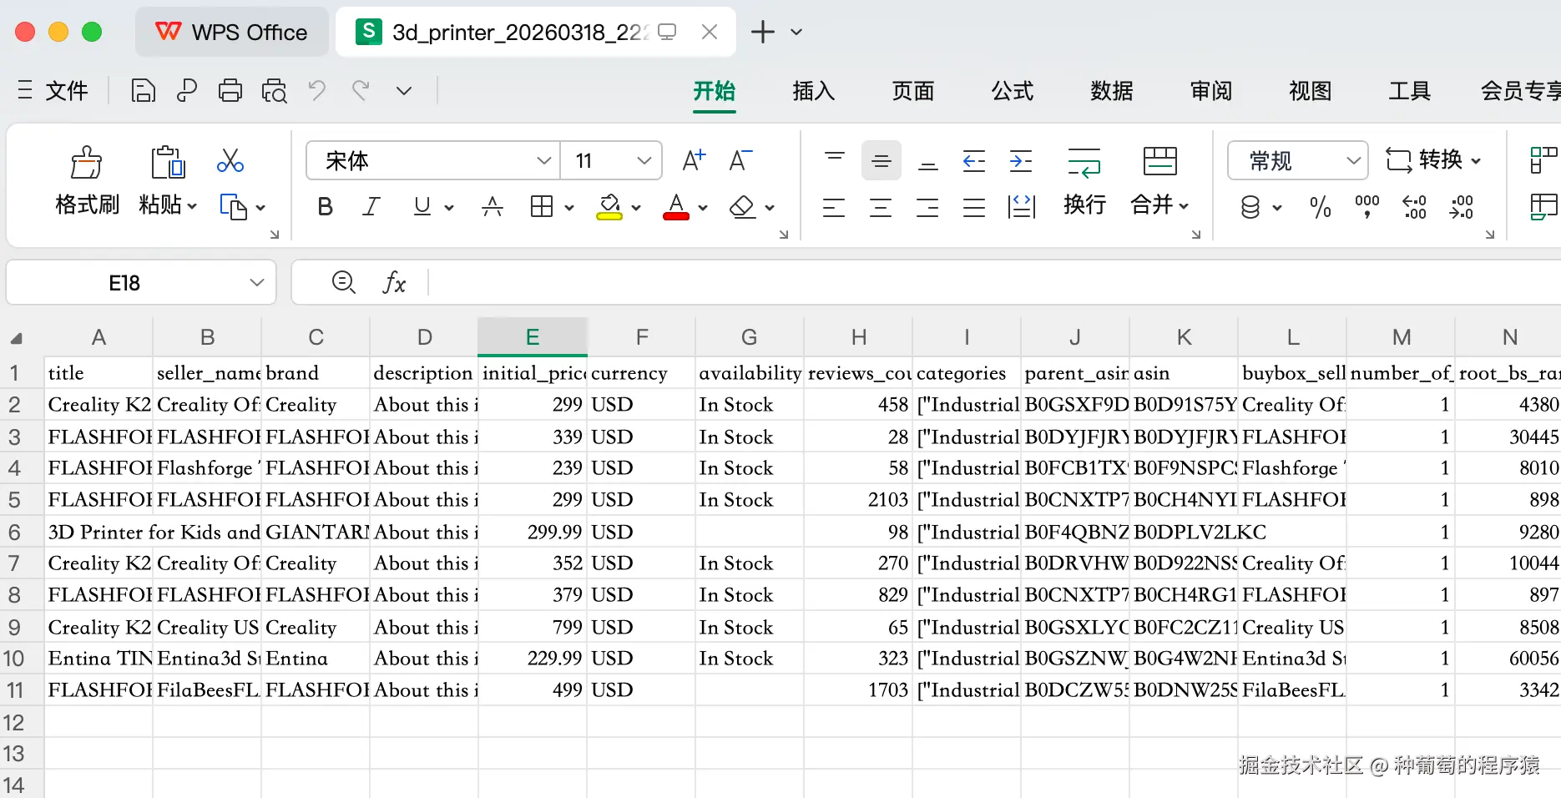Toggle Italic formatting
The image size is (1561, 798).
point(371,206)
